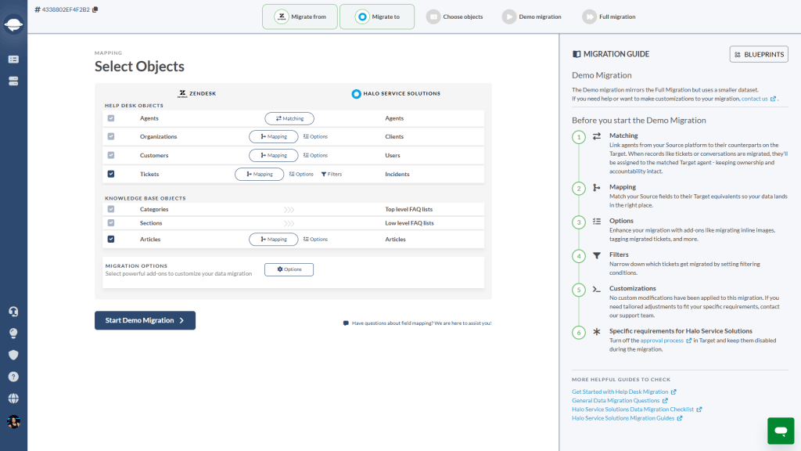Click the Top level FAQ lists label
This screenshot has width=801, height=451.
pos(408,209)
